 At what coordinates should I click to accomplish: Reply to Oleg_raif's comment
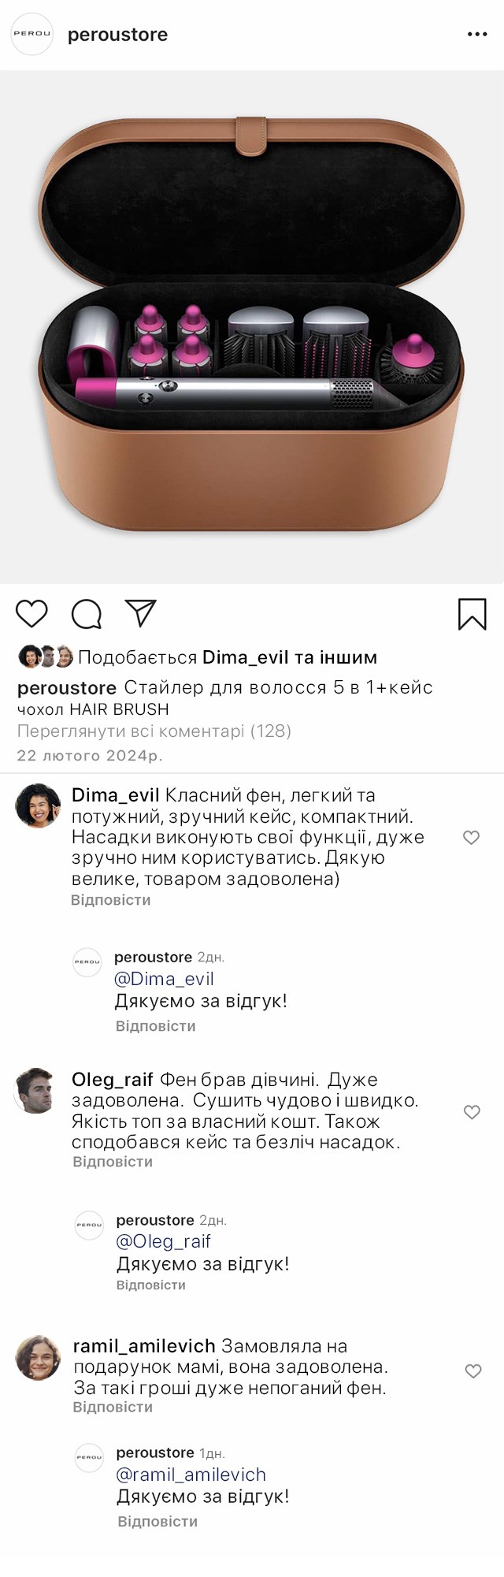point(113,1162)
